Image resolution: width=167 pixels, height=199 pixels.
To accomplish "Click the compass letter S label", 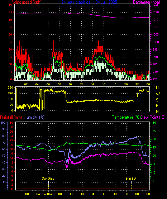I will (157, 100).
